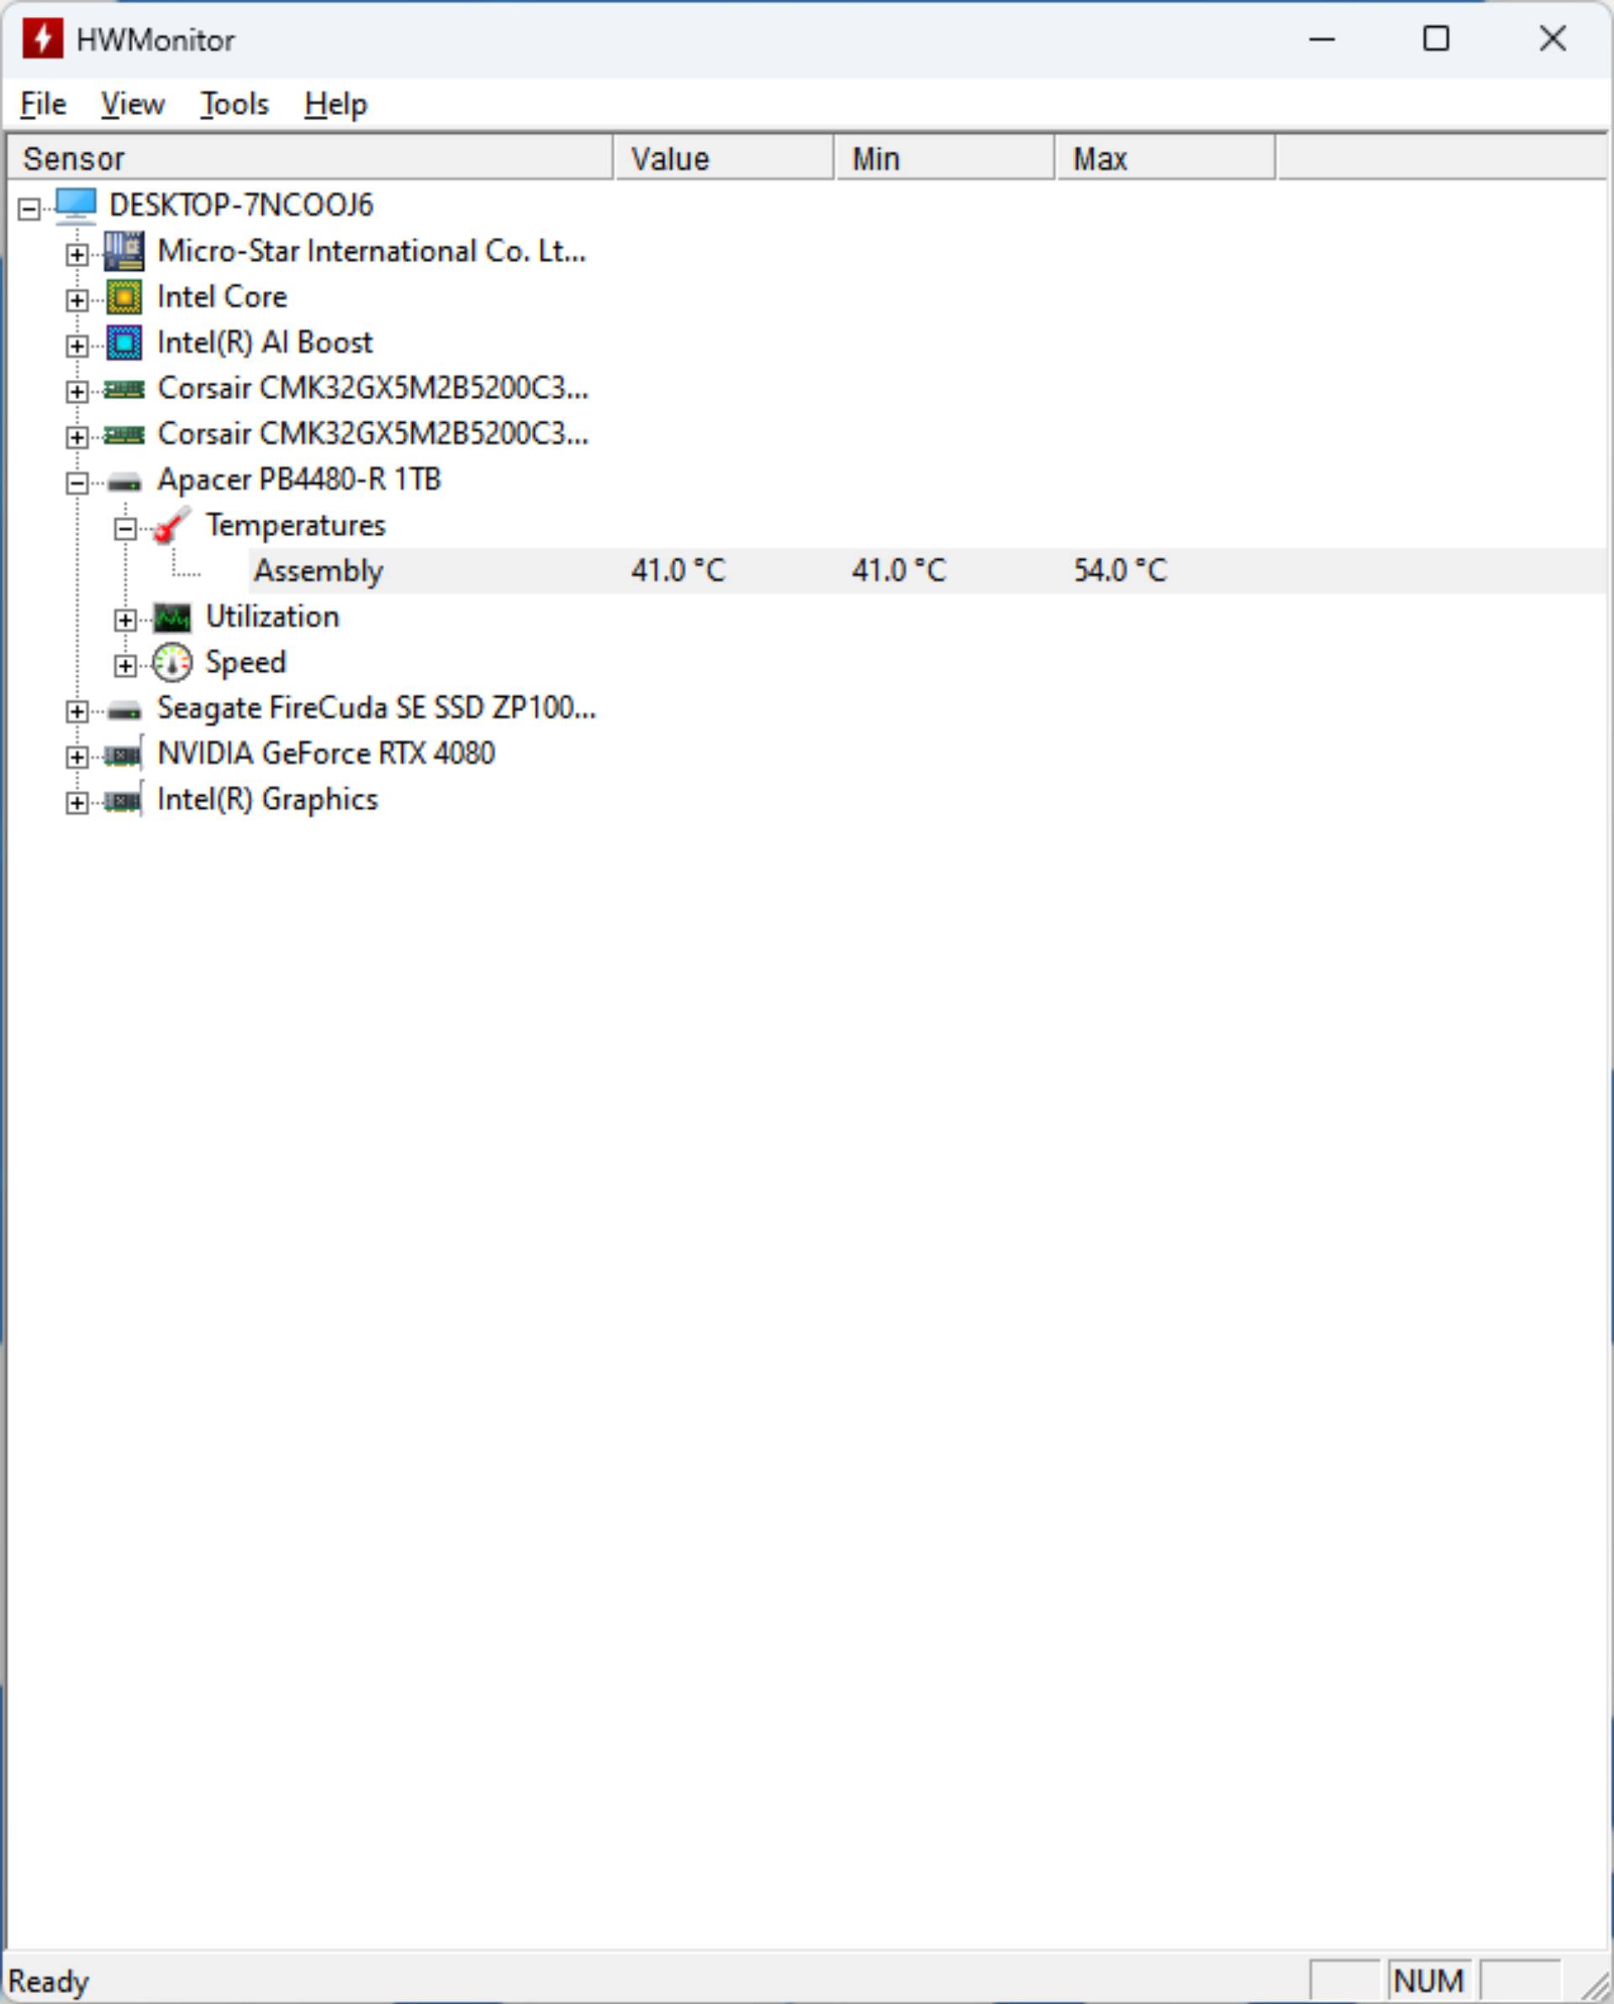Open the Help menu

pos(335,104)
